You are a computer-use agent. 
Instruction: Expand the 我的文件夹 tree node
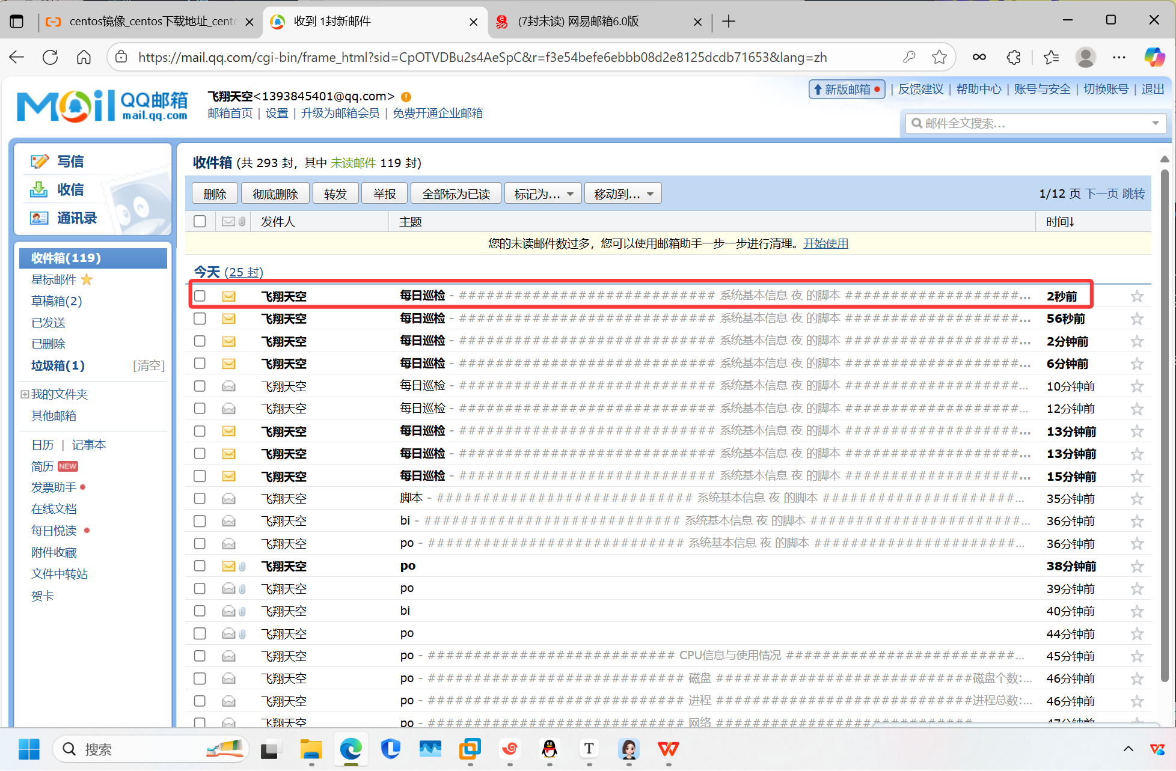coord(25,394)
